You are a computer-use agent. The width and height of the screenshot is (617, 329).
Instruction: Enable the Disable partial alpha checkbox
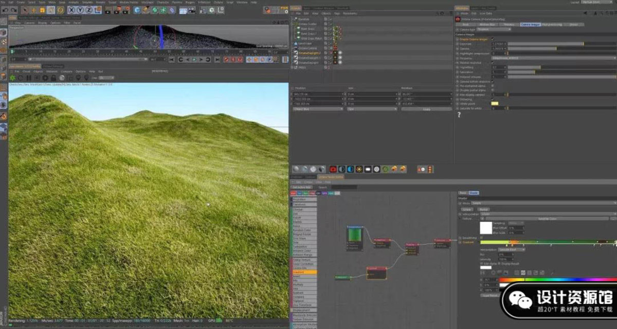click(493, 90)
